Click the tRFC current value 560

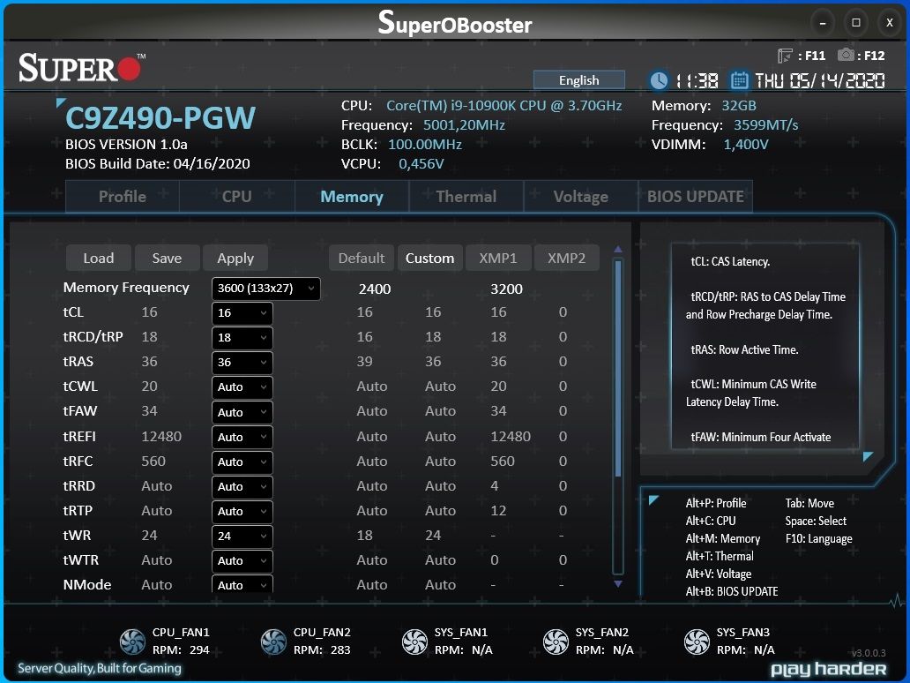coord(153,462)
